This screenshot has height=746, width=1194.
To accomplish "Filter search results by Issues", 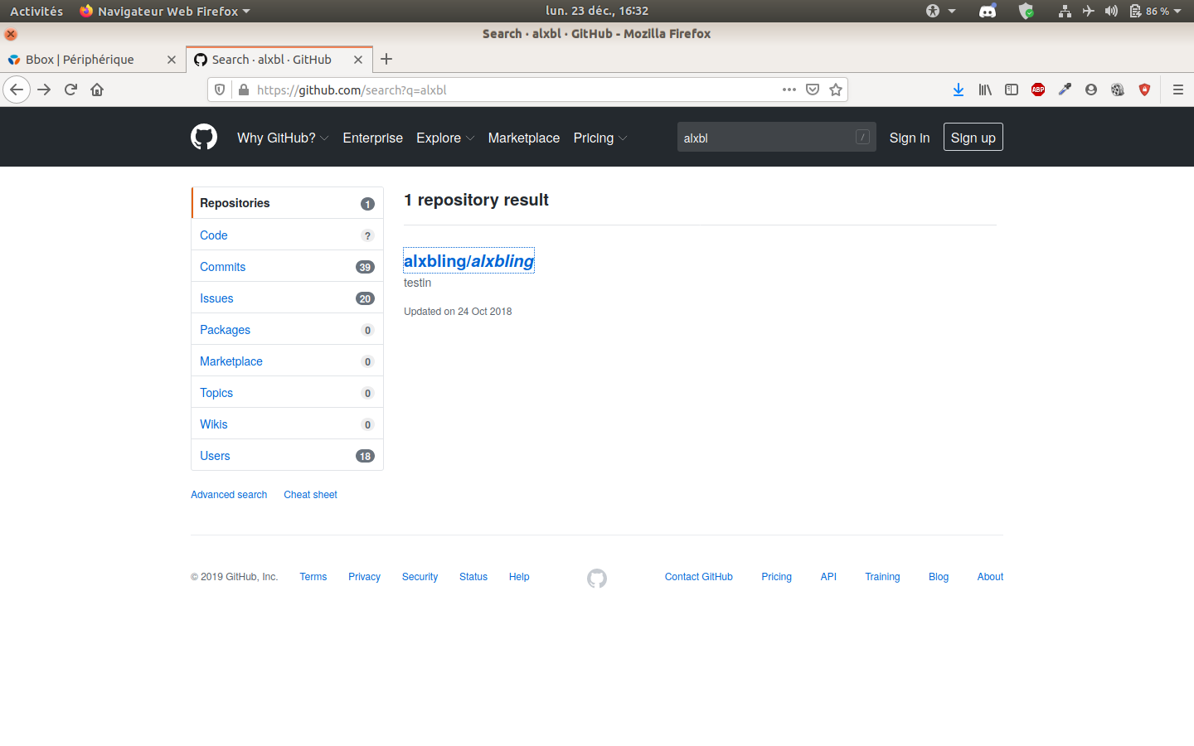I will [287, 298].
